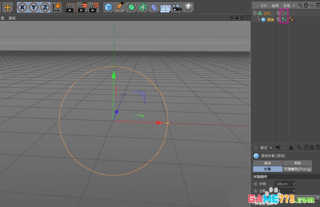Expand more object manager menus arrow

(293, 5)
